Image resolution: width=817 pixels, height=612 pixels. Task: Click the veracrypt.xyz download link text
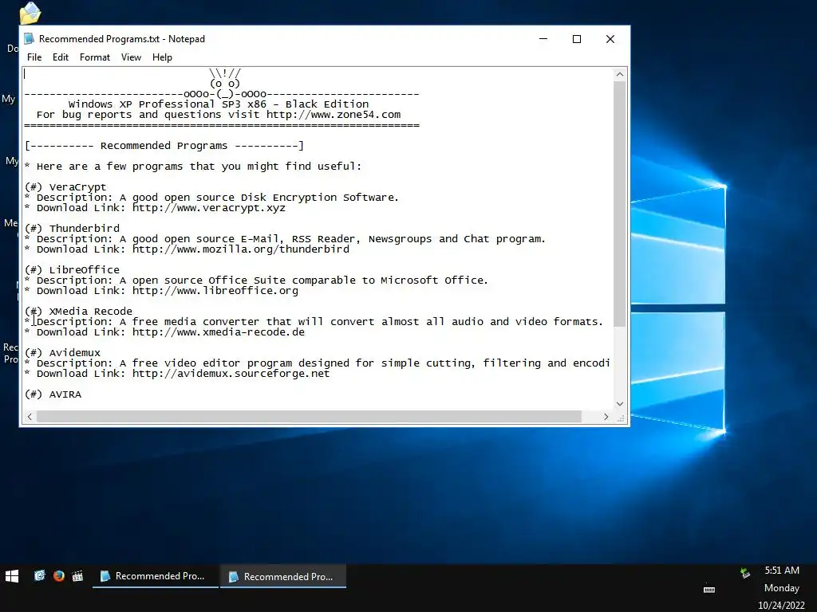209,208
